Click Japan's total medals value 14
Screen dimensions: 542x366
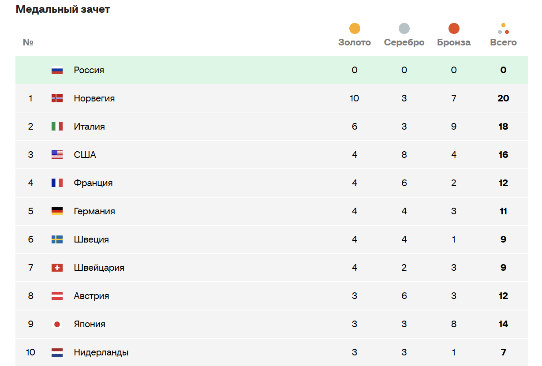503,324
